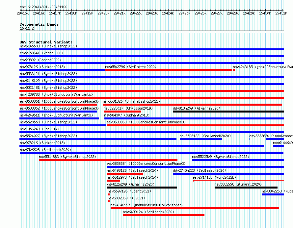Viewport: 293px width, 228px height.
Task: Select the nsv4239783 (gnomADStructuralVariants) label
Action: click(56, 94)
